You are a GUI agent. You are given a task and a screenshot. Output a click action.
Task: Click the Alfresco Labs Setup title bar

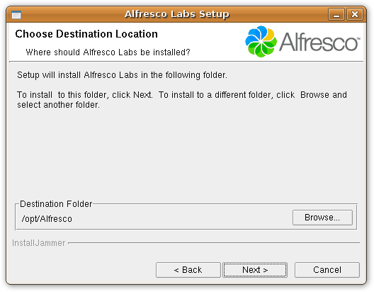pos(177,14)
